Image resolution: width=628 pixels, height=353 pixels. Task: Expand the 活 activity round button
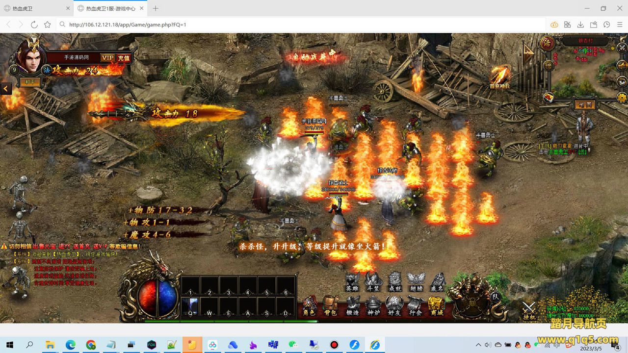pos(547,43)
